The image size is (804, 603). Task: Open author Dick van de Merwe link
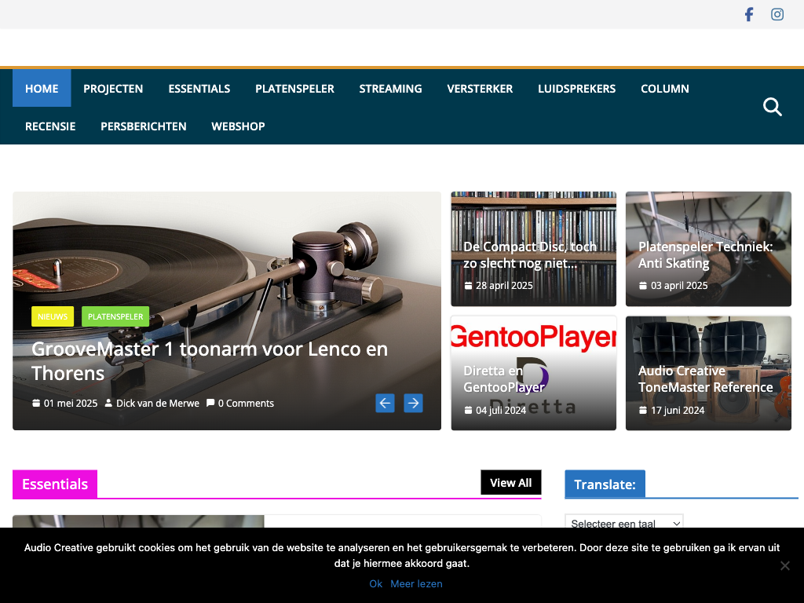[x=158, y=403]
